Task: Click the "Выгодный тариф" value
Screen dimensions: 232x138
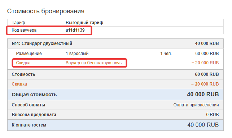Action: click(x=84, y=23)
